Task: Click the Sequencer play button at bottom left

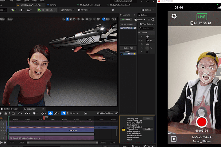Action: click(2, 142)
